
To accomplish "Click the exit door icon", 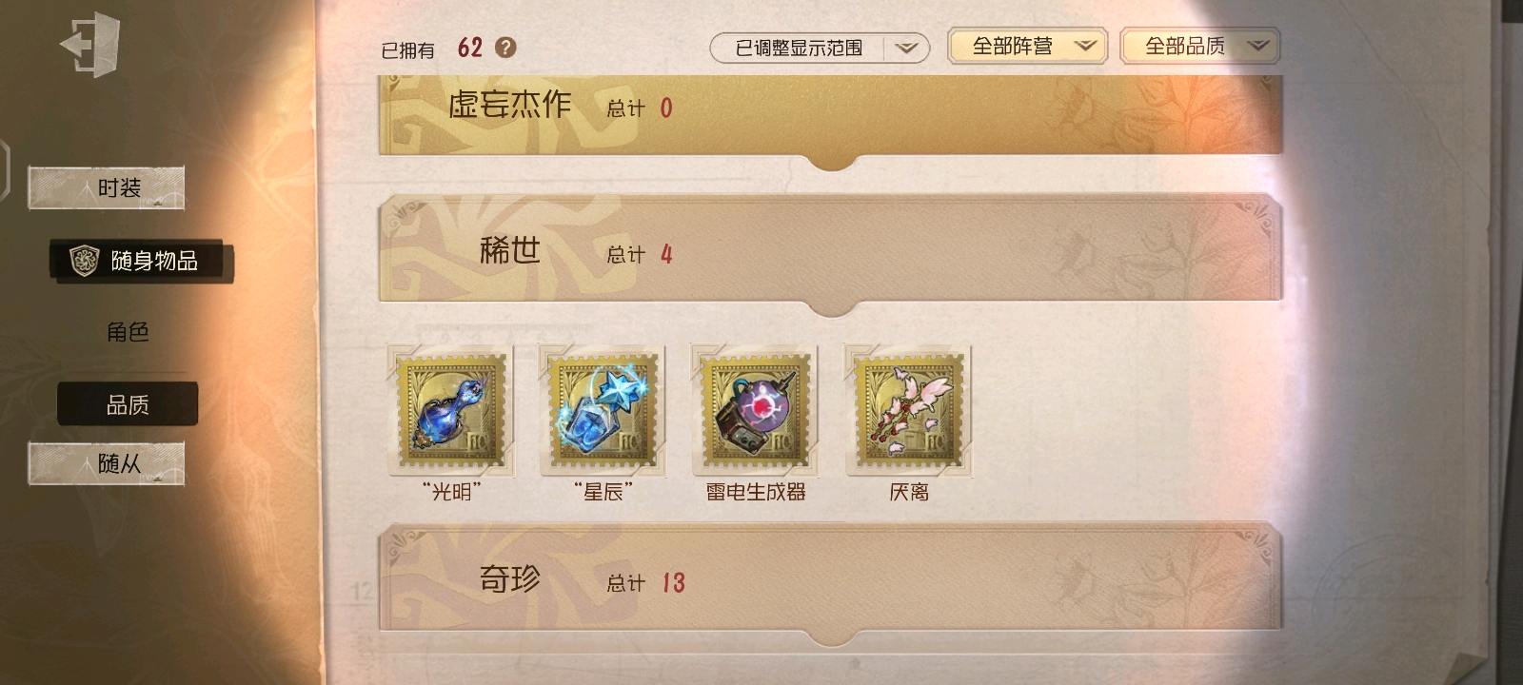I will [90, 45].
